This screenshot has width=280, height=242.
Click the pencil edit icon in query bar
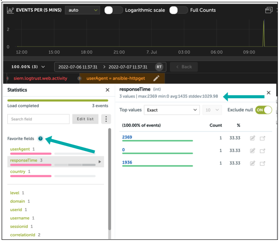[156, 78]
